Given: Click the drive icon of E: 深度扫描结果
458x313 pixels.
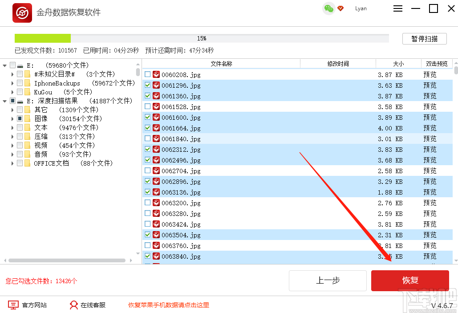Looking at the screenshot, I should 20,102.
